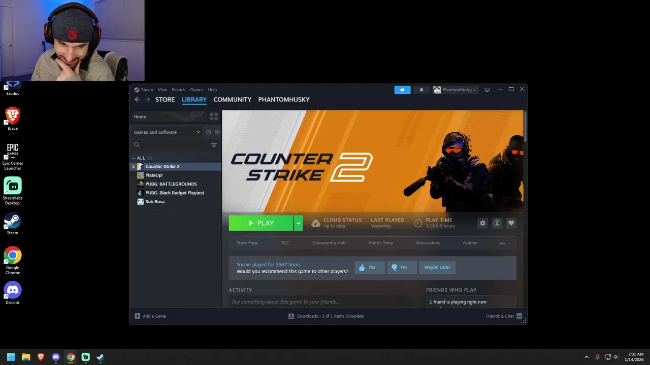The width and height of the screenshot is (650, 365).
Task: Open Downloads status at the bottom
Action: 326,316
